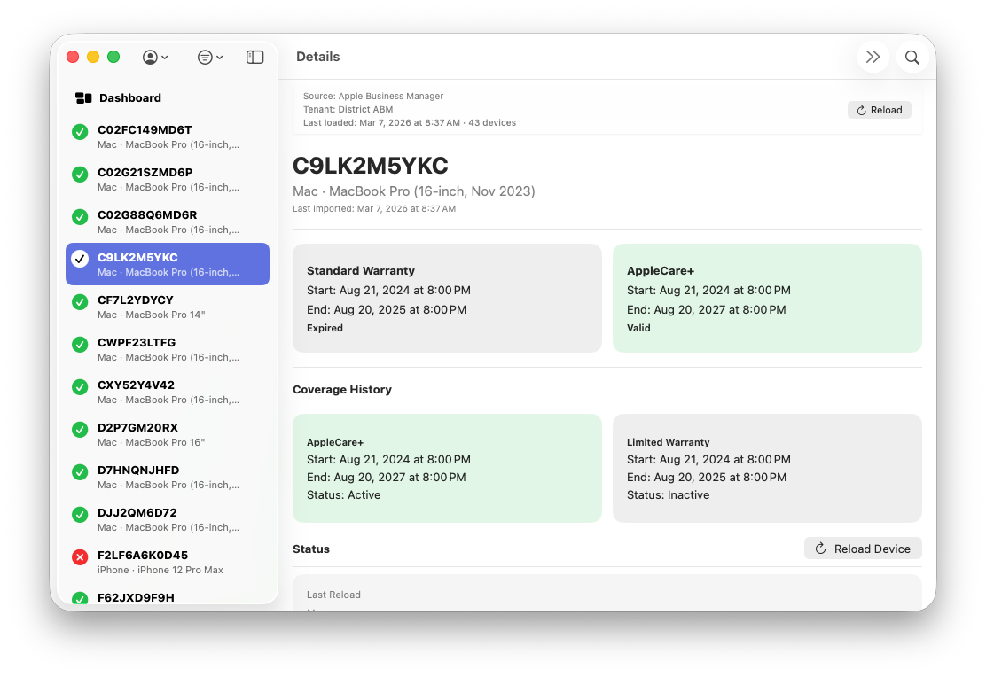Click the red error icon beside F2LF6A6K0D45
This screenshot has width=986, height=677.
coord(80,556)
